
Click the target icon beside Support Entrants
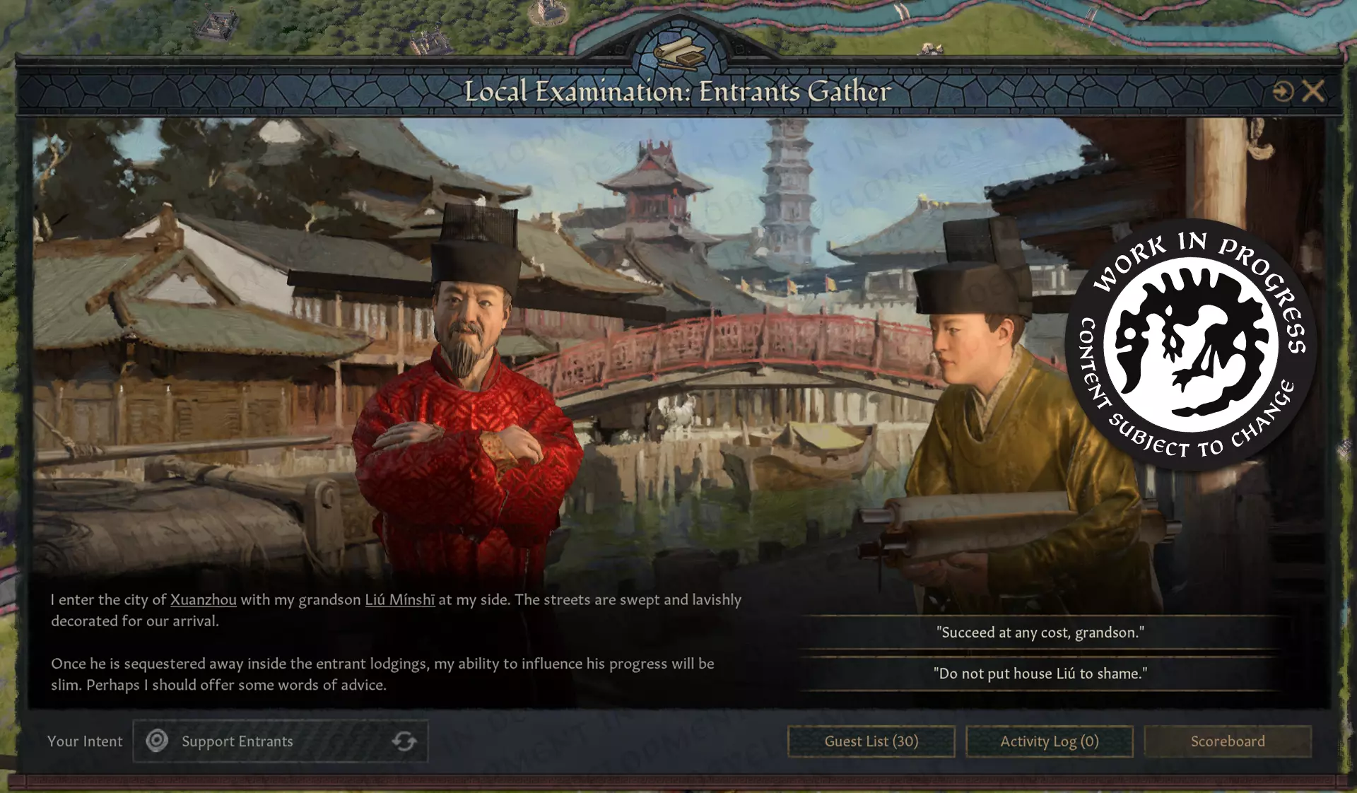click(x=157, y=741)
